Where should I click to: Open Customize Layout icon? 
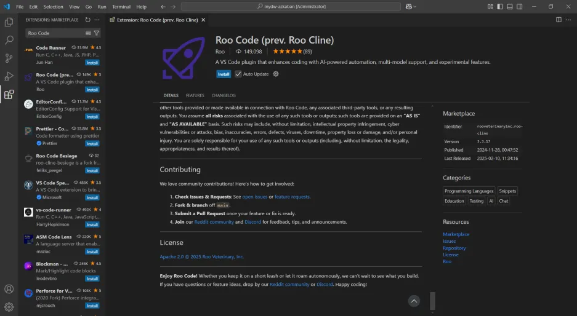tap(490, 7)
